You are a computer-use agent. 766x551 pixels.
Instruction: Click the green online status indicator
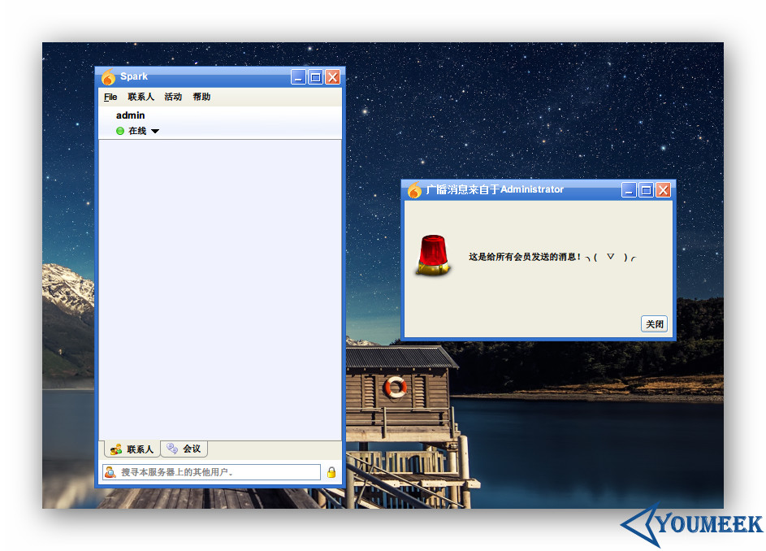click(120, 131)
